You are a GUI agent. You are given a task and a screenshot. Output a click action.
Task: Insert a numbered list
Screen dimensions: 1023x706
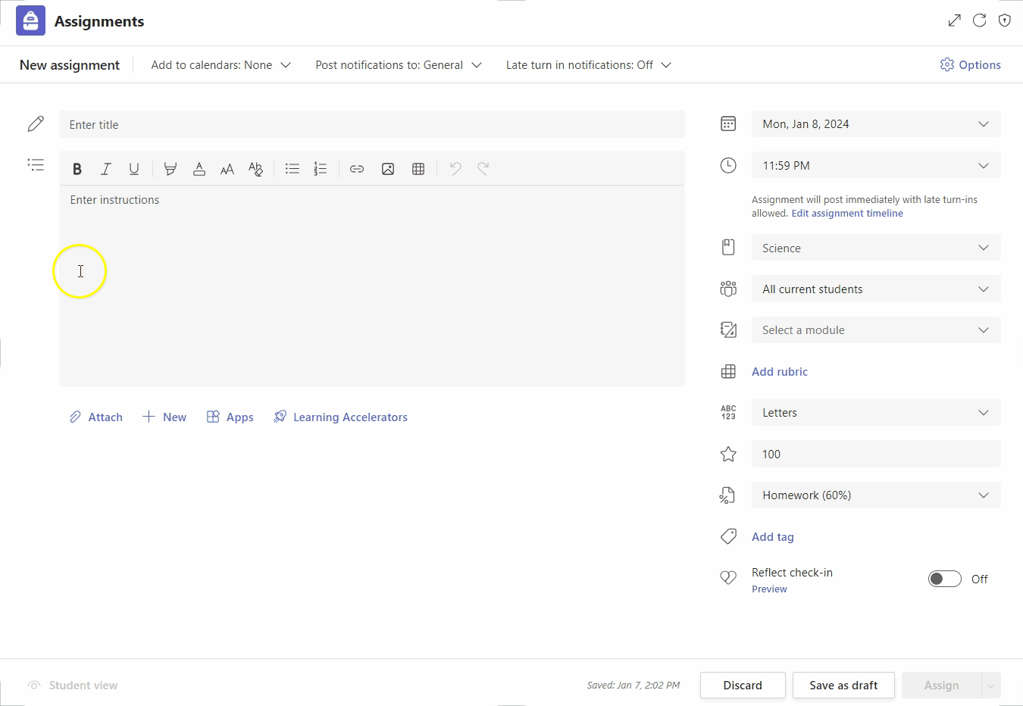pos(321,168)
